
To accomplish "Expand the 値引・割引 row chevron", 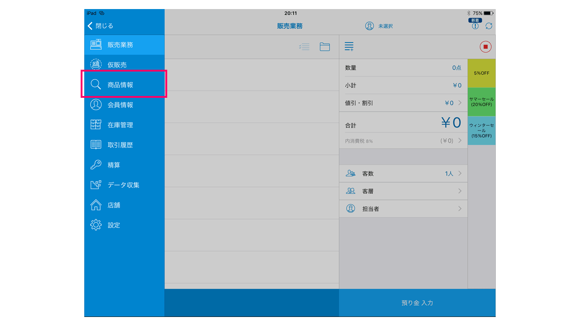I will tap(460, 103).
